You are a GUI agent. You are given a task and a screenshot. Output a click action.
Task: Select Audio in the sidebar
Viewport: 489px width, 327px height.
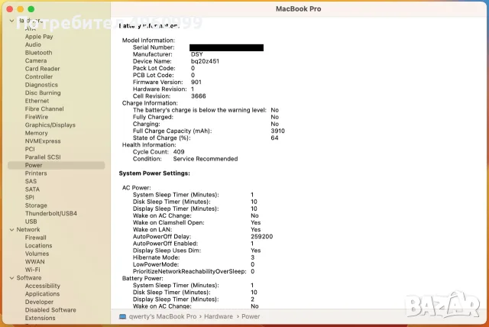click(33, 44)
